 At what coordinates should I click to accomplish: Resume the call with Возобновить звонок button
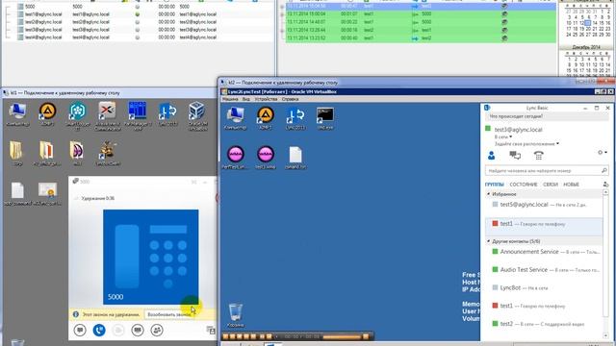click(169, 314)
